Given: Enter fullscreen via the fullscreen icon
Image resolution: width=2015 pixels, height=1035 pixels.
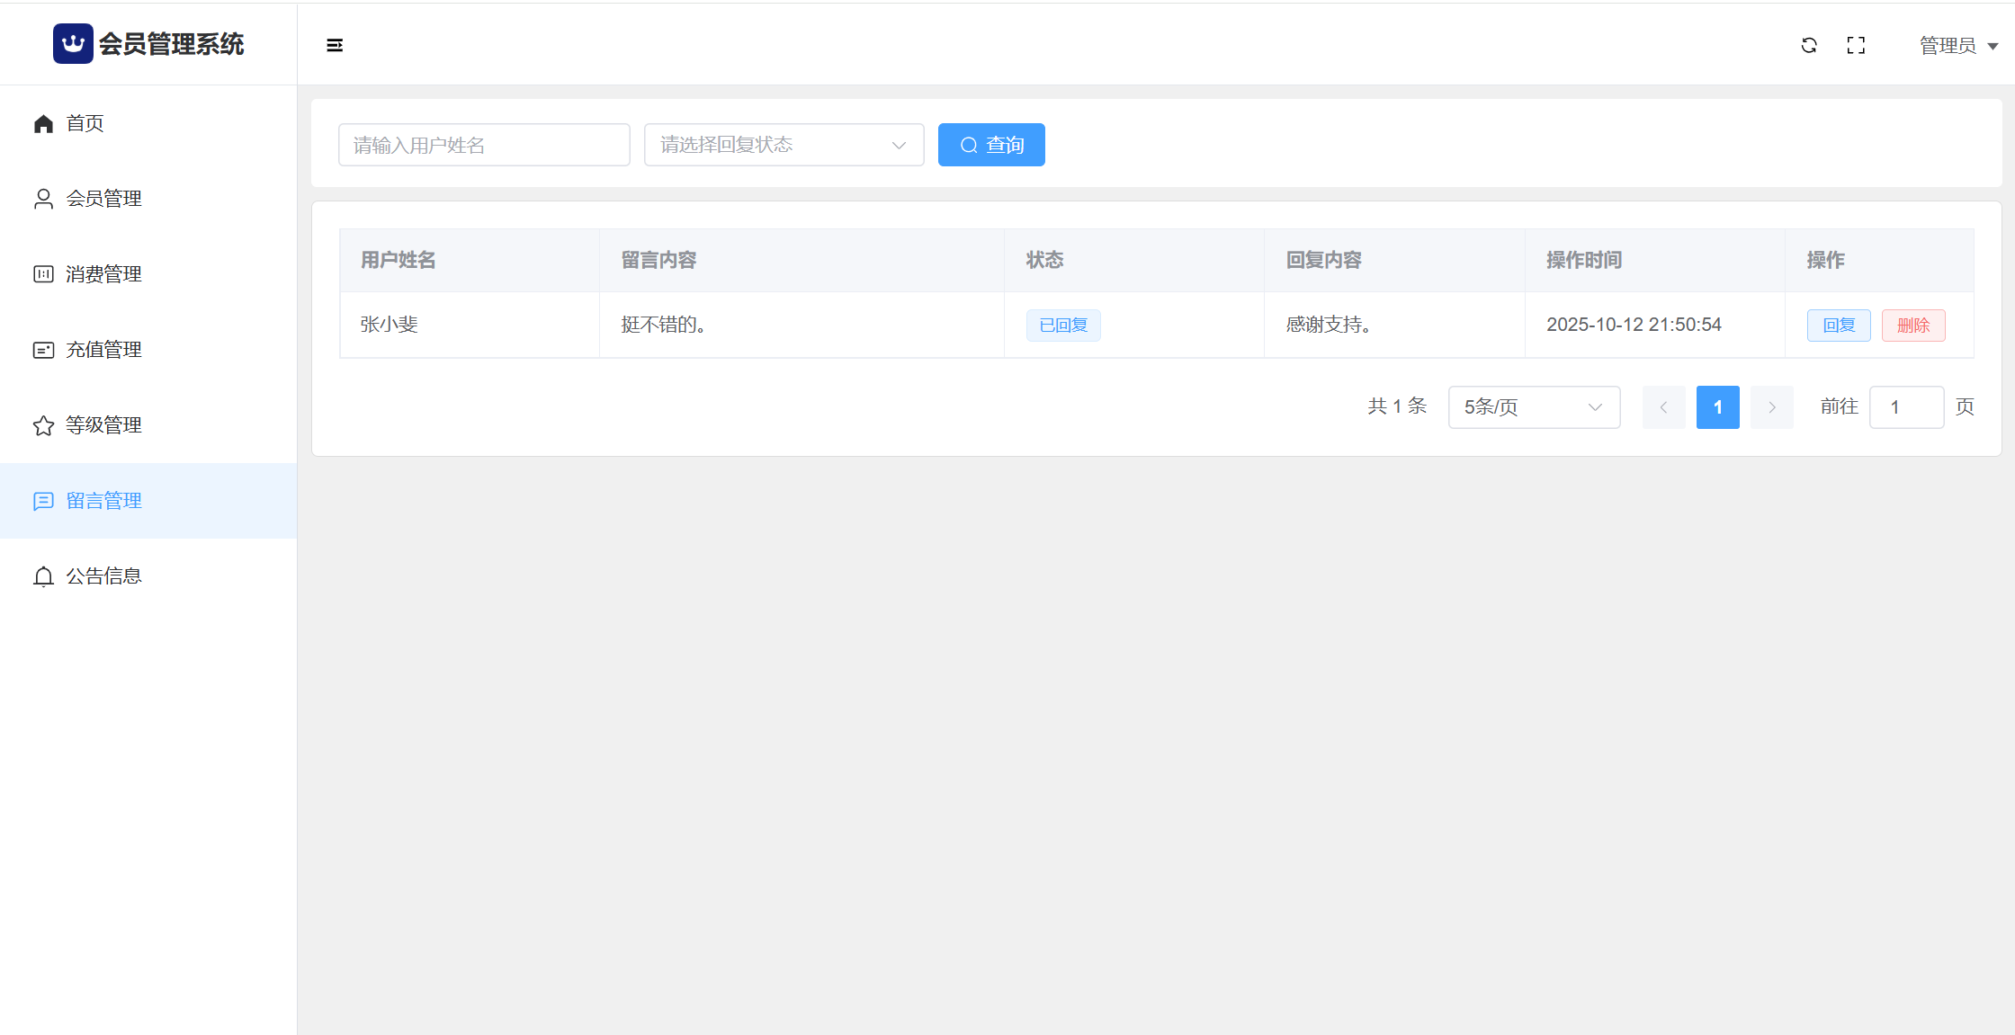Looking at the screenshot, I should [1856, 45].
